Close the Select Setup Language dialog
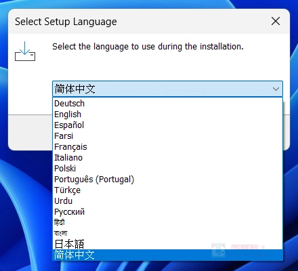This screenshot has width=298, height=271. click(x=276, y=22)
